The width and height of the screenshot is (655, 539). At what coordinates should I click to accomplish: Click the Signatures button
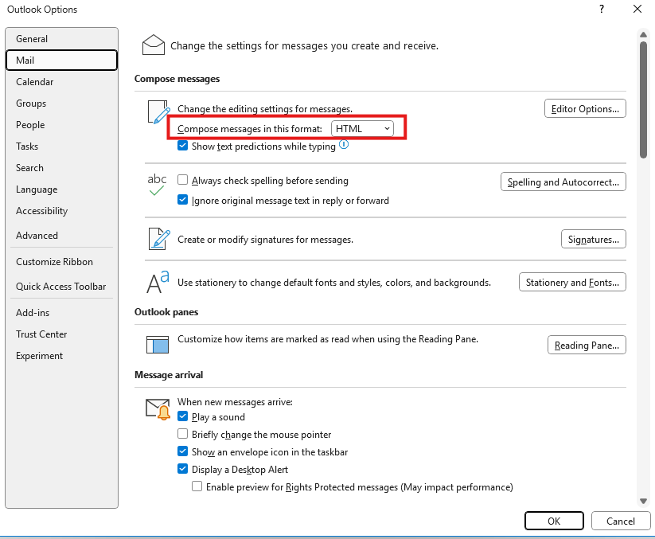click(593, 239)
